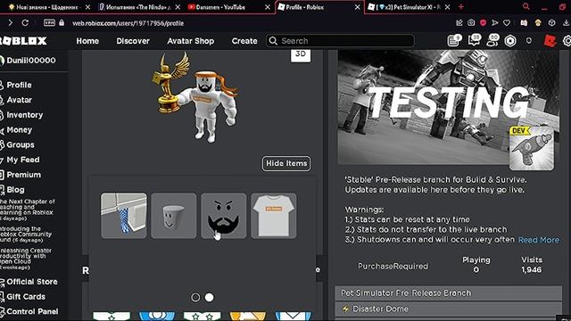Open Gift Cards in the sidebar
Viewport: 571px width, 321px height.
coord(26,296)
